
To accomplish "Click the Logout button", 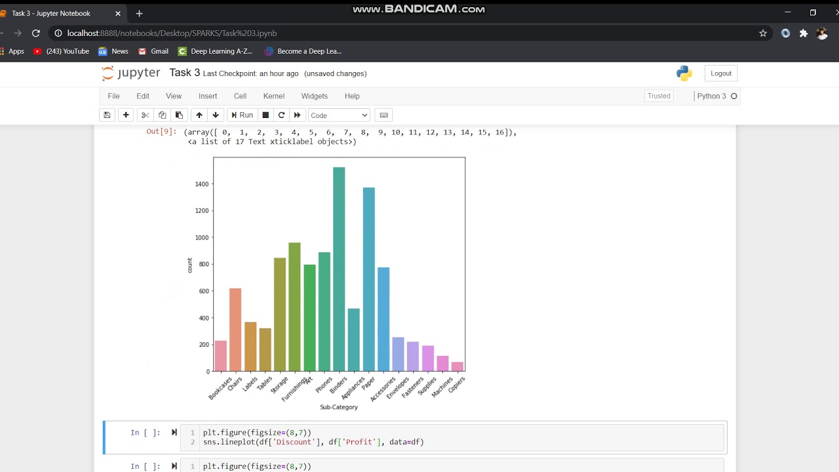I will point(721,73).
